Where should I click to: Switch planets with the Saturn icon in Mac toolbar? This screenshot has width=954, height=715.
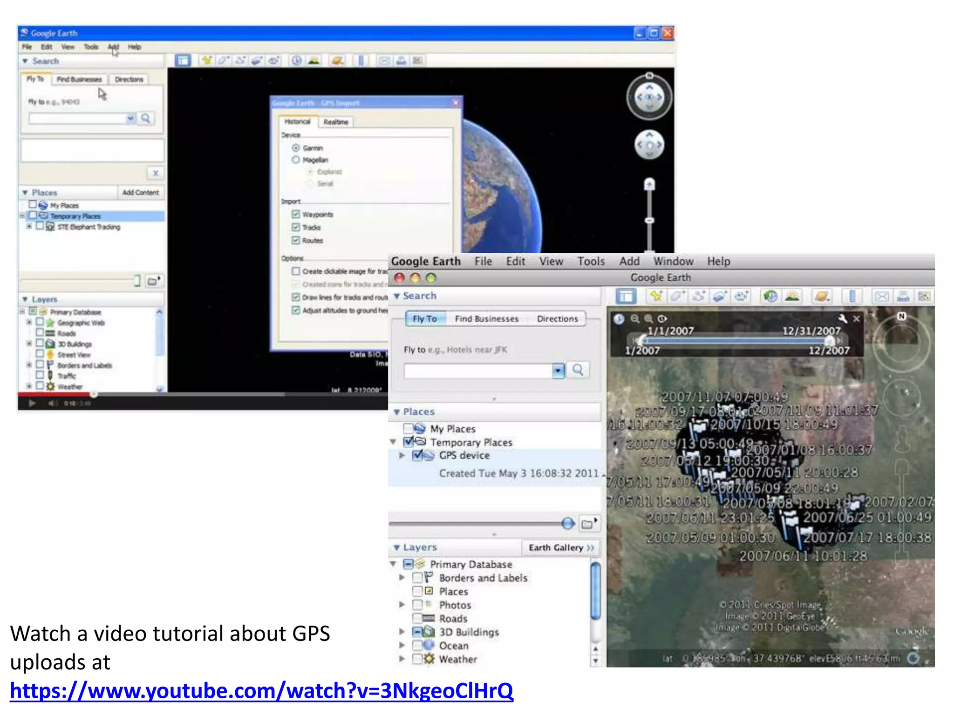tap(822, 296)
